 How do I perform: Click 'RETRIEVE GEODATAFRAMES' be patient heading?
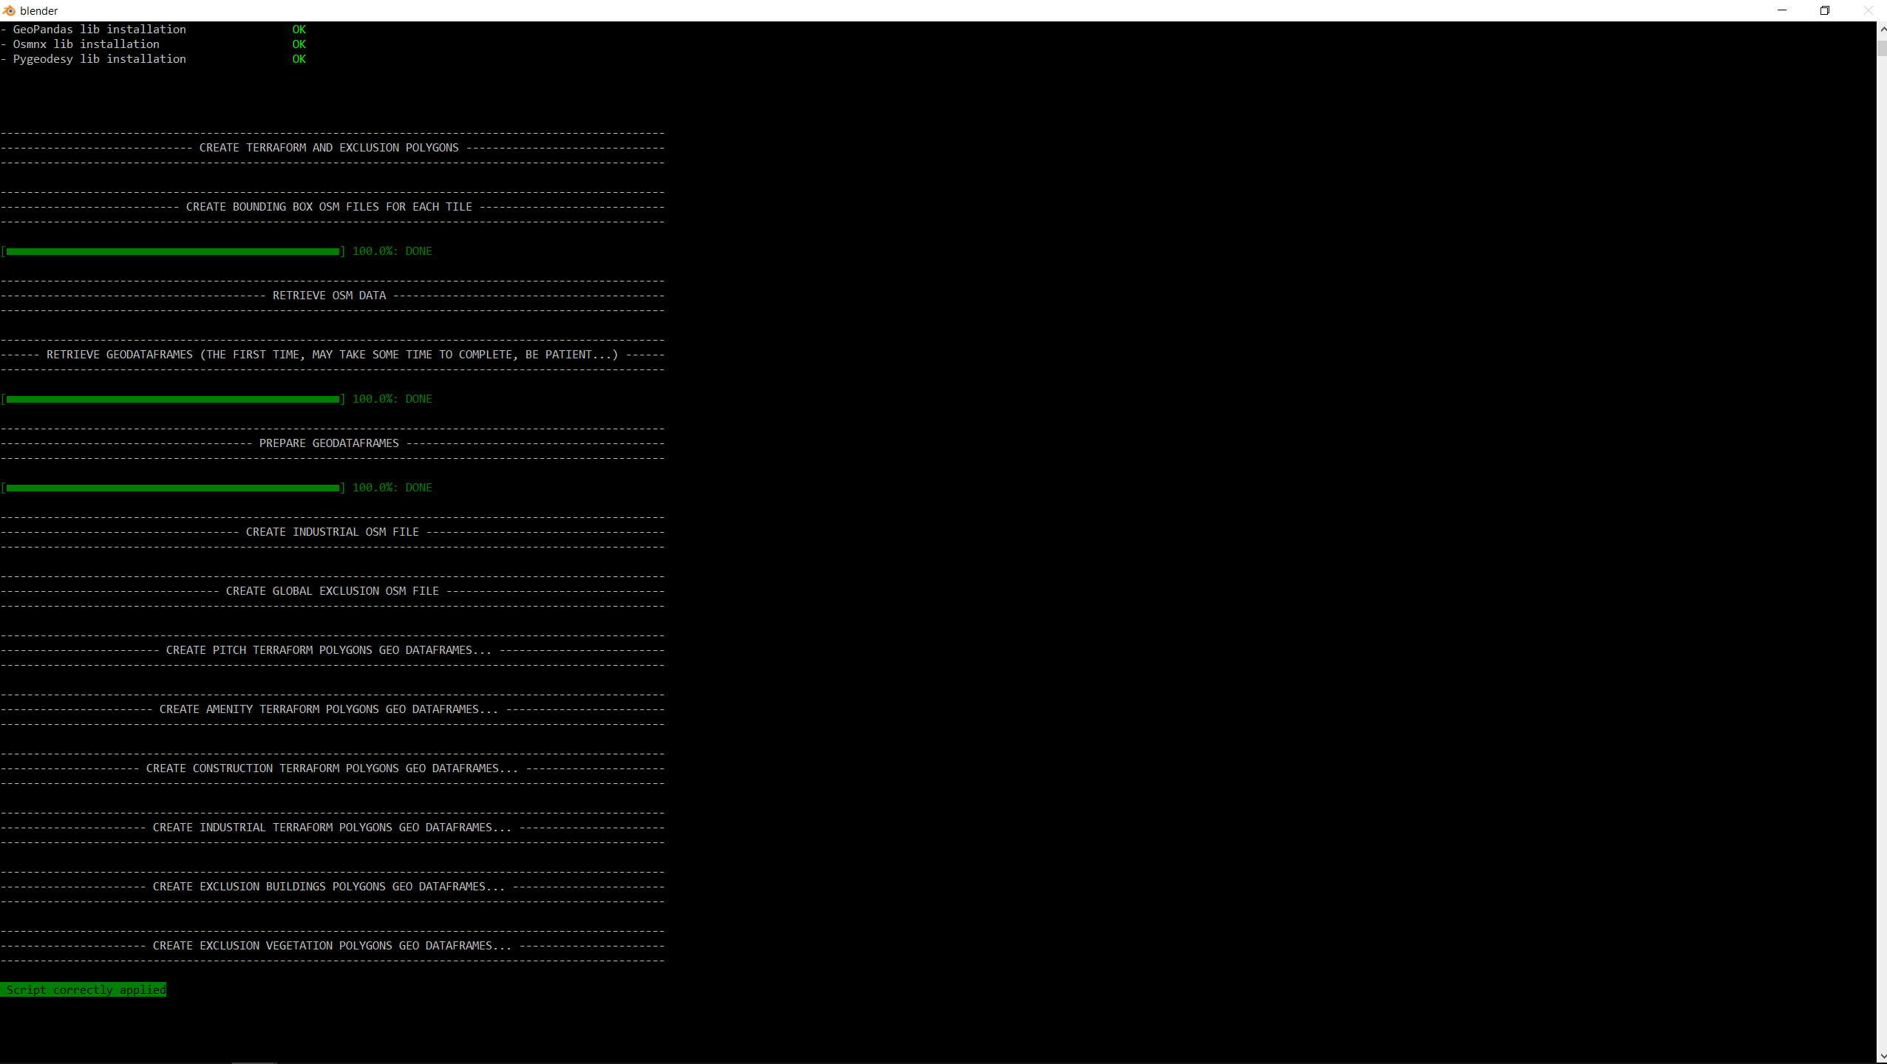coord(333,355)
